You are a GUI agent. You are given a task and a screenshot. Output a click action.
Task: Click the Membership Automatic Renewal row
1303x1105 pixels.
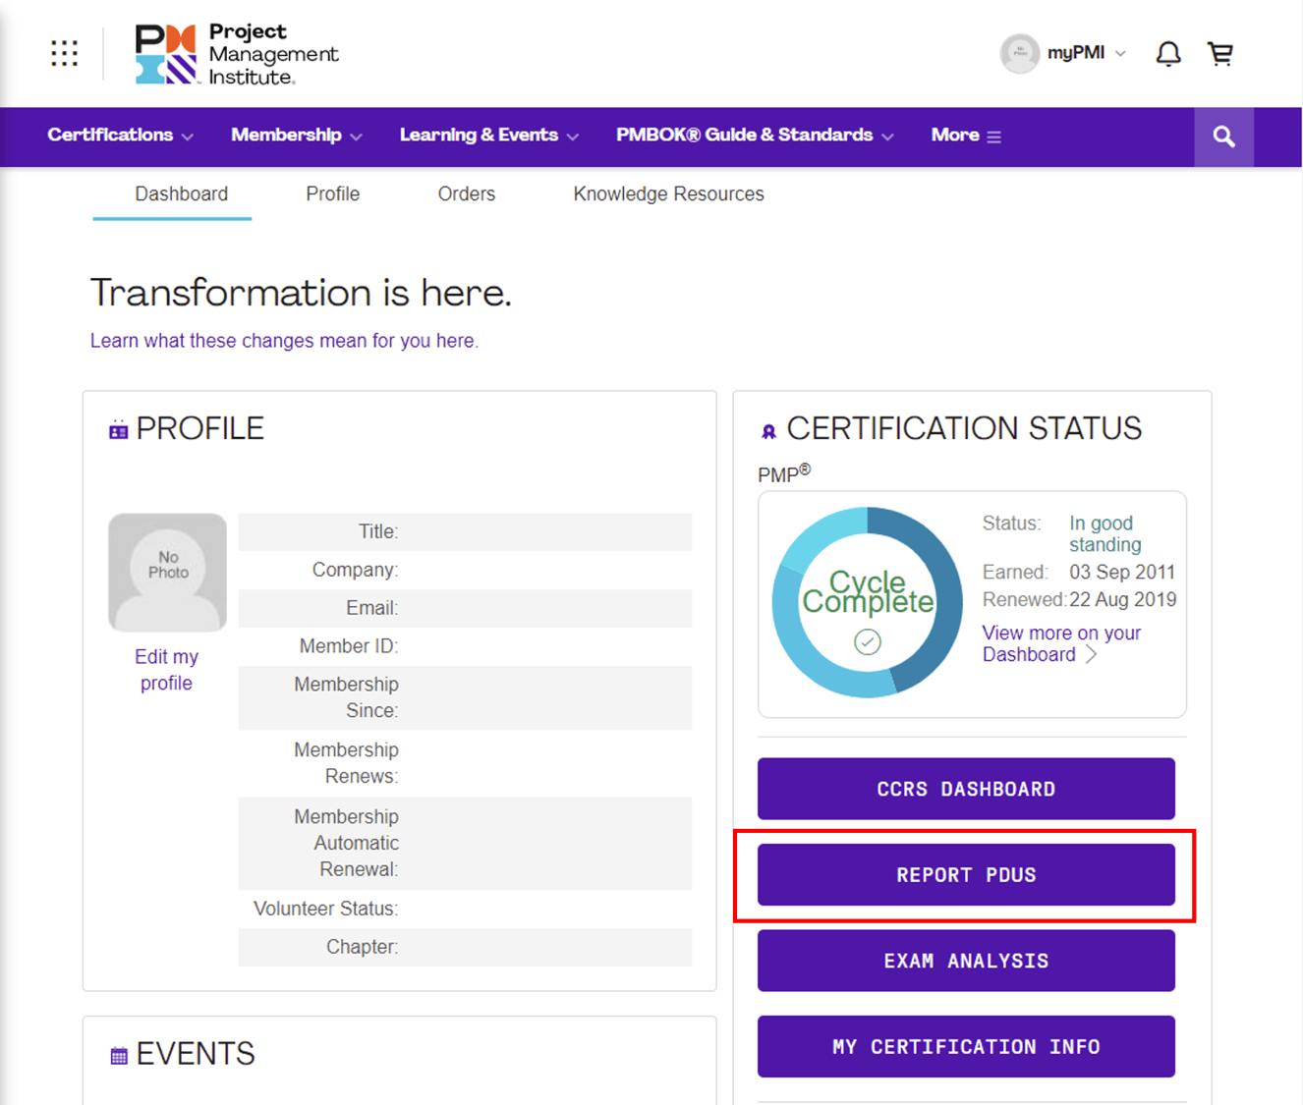point(465,843)
